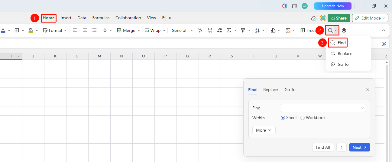Click the Insert picture icon
The width and height of the screenshot is (392, 162).
click(288, 30)
